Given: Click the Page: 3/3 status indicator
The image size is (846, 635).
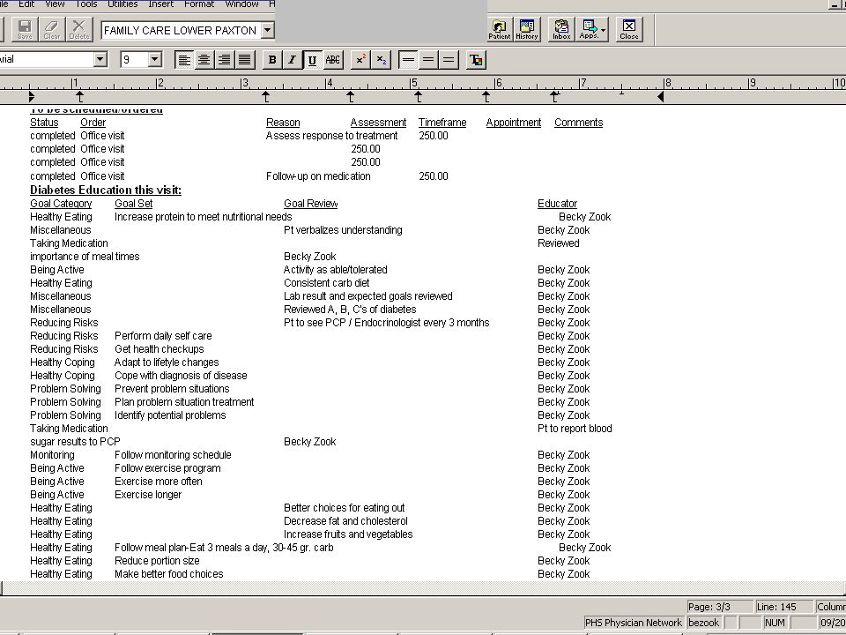Looking at the screenshot, I should [720, 607].
